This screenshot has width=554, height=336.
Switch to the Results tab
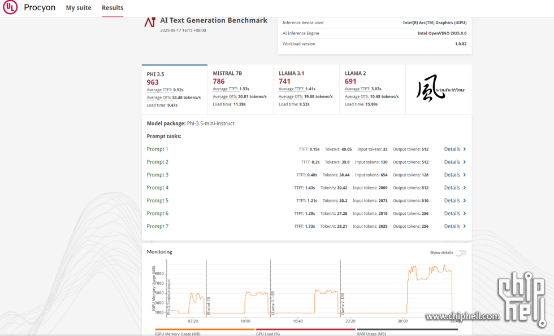[112, 8]
